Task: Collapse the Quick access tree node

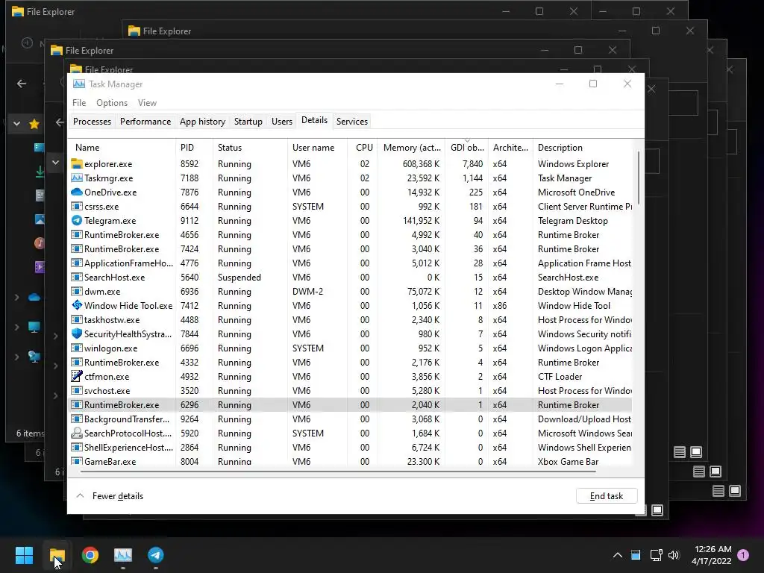Action: pos(16,124)
